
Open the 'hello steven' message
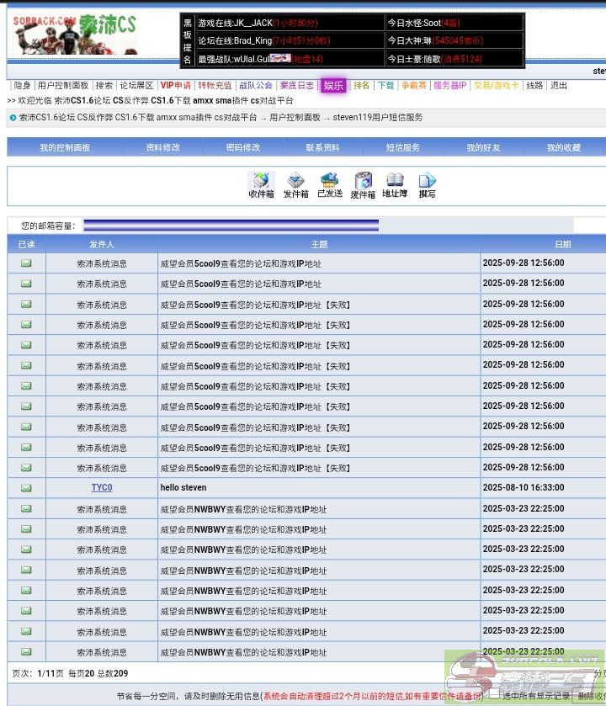tap(183, 488)
